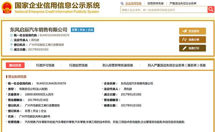Click the 企业名称 value in license info

(137, 83)
